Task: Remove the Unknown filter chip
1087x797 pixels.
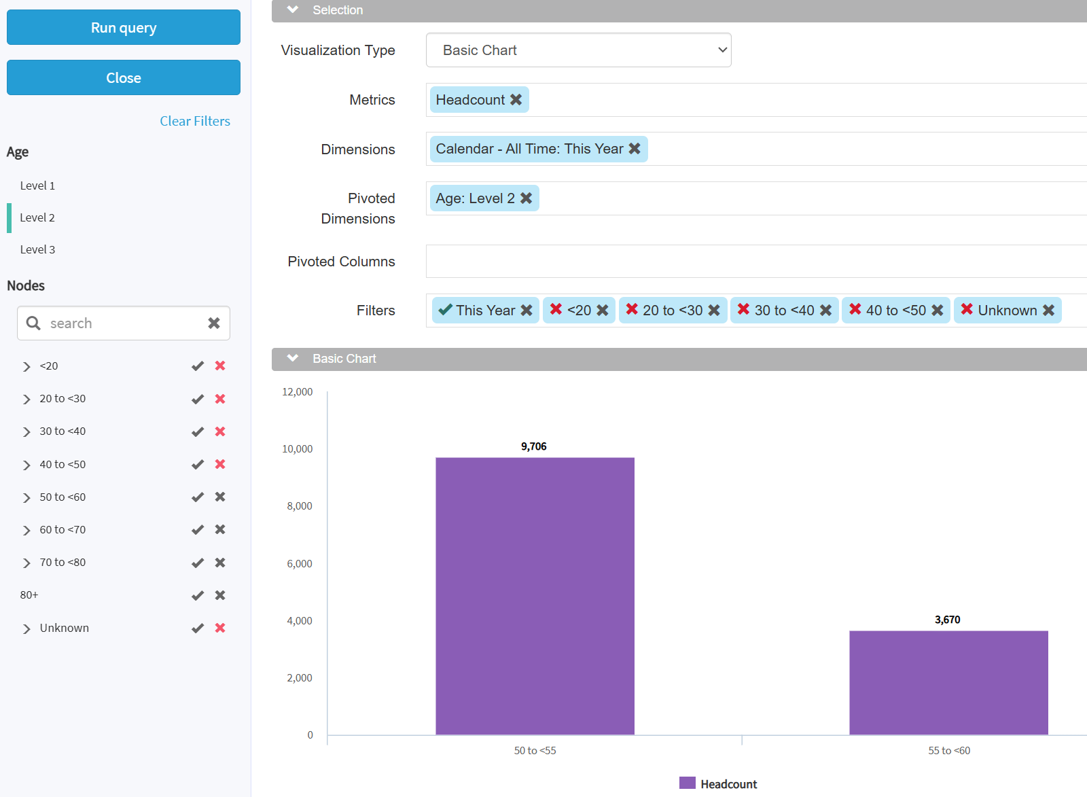Action: tap(1049, 311)
